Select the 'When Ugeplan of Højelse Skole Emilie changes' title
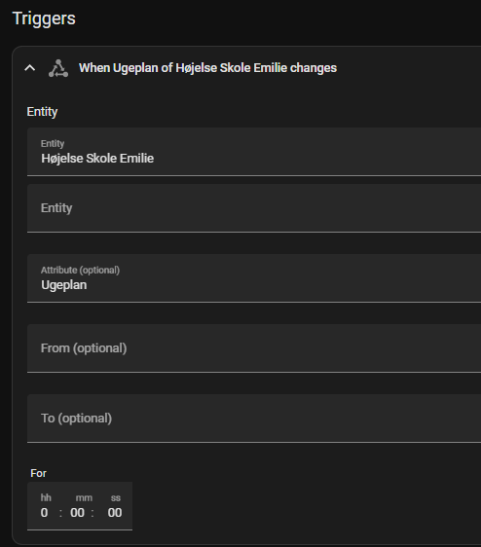Screen dimensions: 481x547 pyautogui.click(x=207, y=68)
